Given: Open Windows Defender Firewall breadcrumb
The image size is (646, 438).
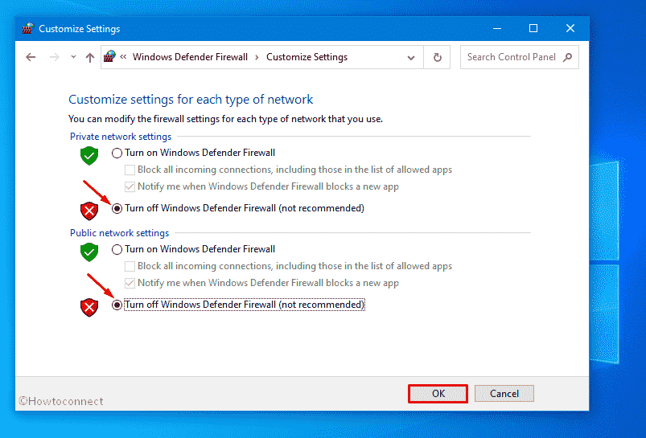Looking at the screenshot, I should tap(190, 57).
